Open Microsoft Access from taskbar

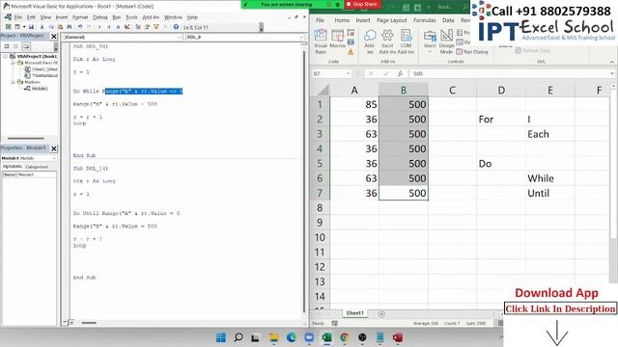click(398, 337)
